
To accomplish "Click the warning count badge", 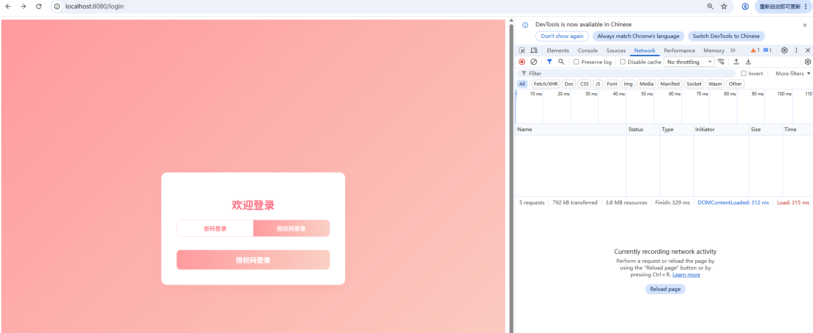I will point(755,50).
